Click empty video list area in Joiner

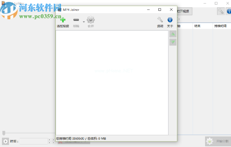[112, 83]
